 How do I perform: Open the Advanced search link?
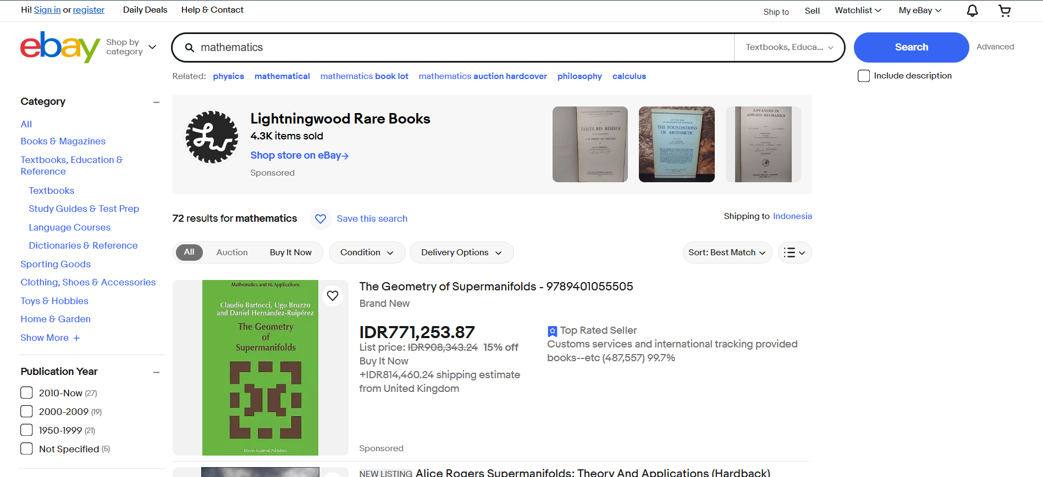(x=995, y=47)
